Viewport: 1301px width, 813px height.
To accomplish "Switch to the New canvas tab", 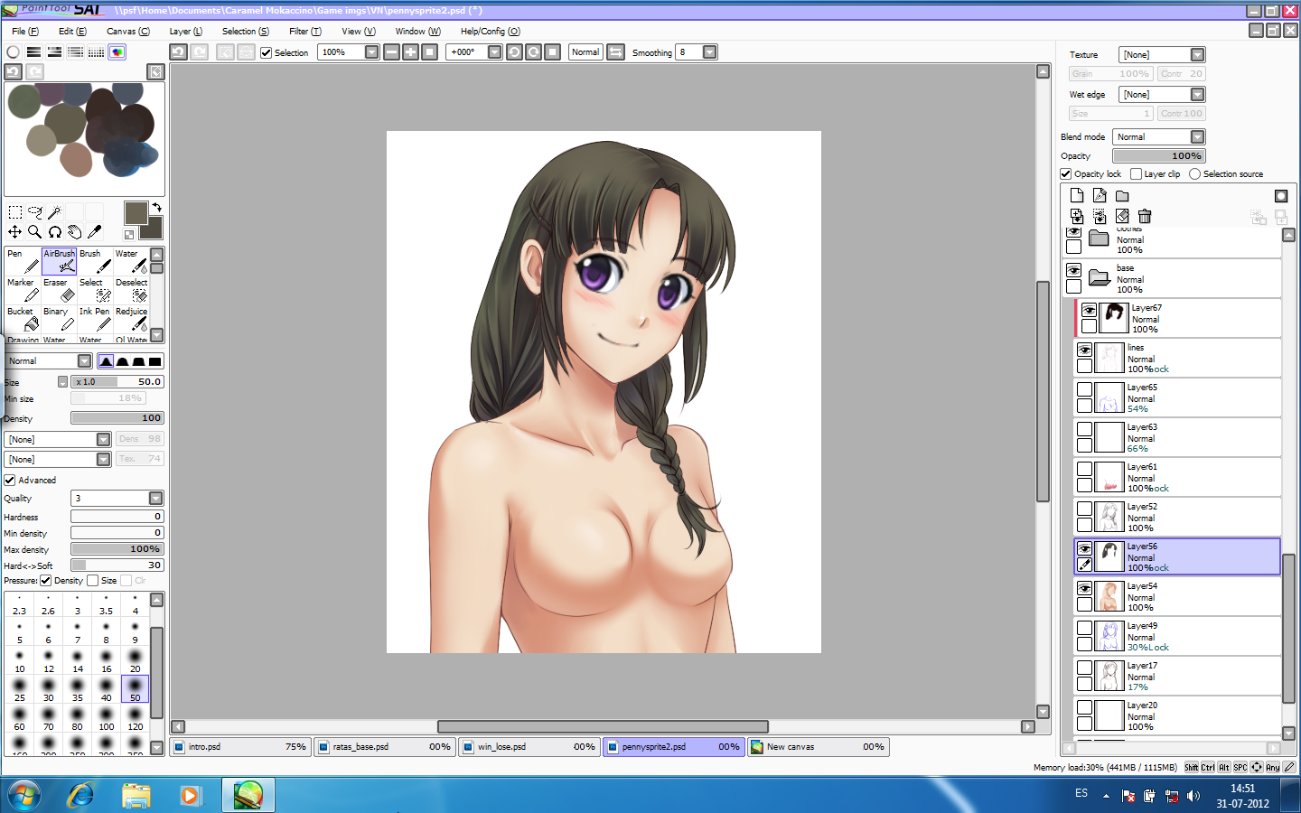I will (x=818, y=747).
